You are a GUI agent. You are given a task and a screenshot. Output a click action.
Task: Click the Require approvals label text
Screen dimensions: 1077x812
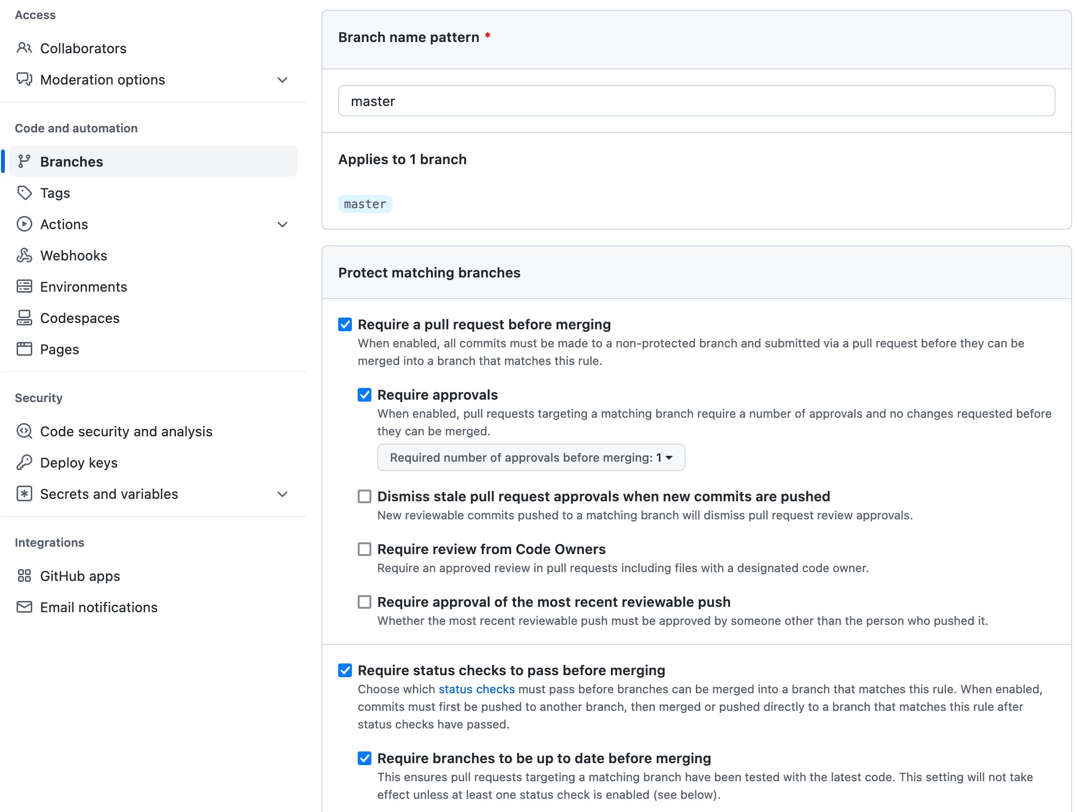437,395
